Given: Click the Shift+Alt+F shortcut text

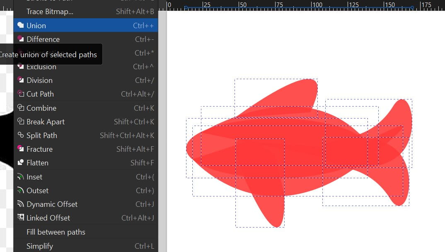Looking at the screenshot, I should 135,149.
